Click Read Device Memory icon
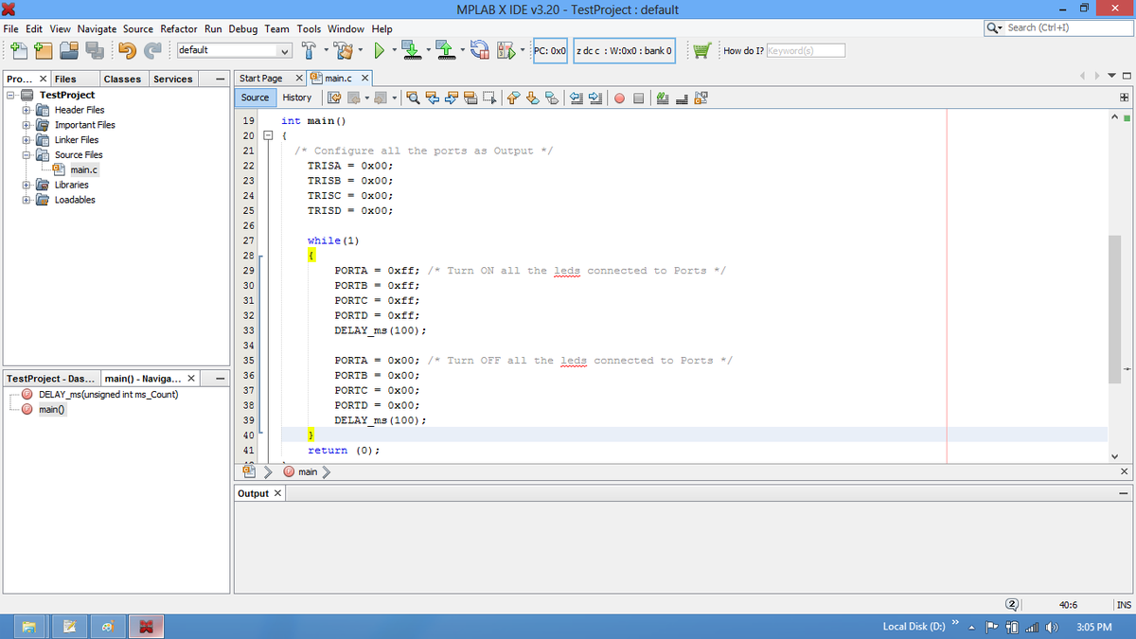Viewport: 1136px width, 639px height. click(445, 50)
